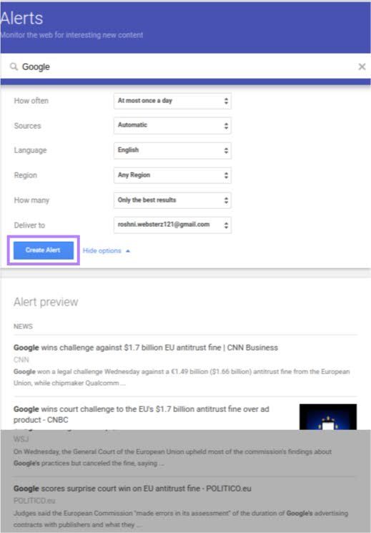Image resolution: width=371 pixels, height=533 pixels.
Task: Click the search magnifier icon
Action: point(14,67)
